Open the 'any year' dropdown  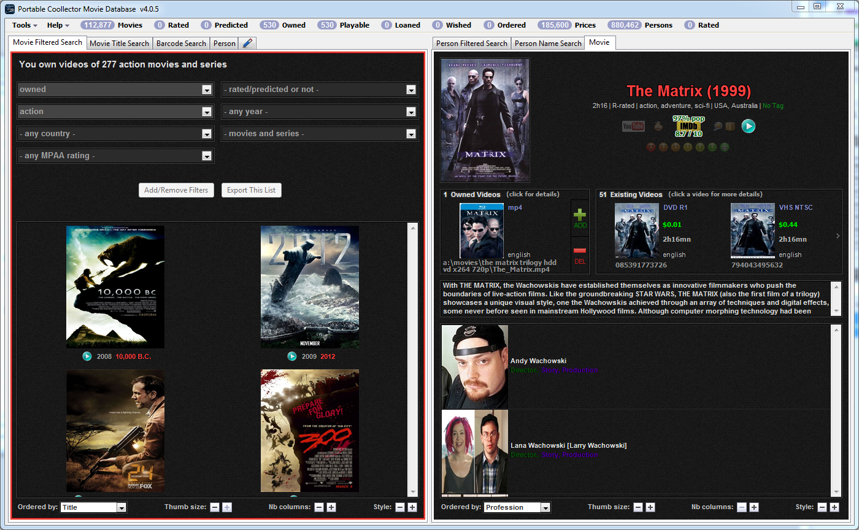tap(320, 112)
